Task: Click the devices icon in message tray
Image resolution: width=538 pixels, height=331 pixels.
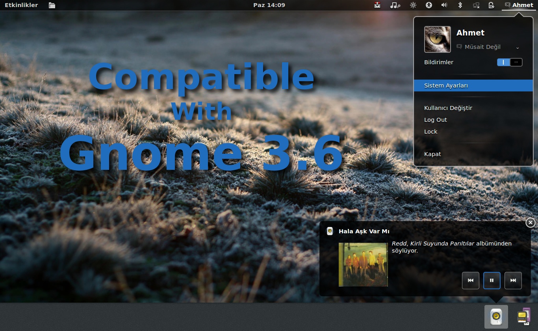Action: pos(523,316)
